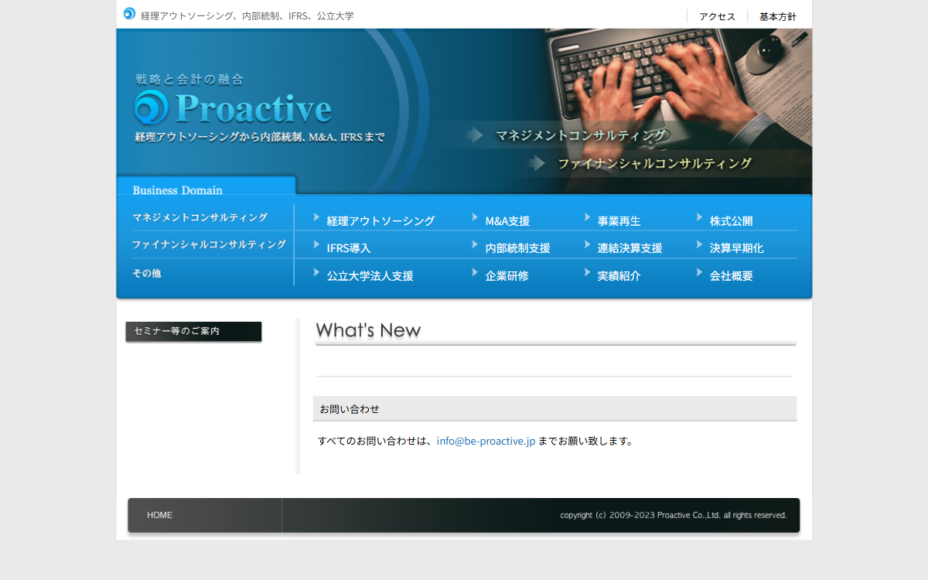Screen dimensions: 928x580
Task: Click the 戦略と会計の融合 tagline
Action: [x=189, y=79]
